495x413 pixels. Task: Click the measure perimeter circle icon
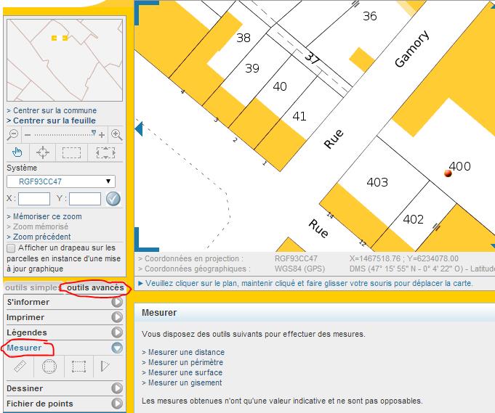[49, 367]
